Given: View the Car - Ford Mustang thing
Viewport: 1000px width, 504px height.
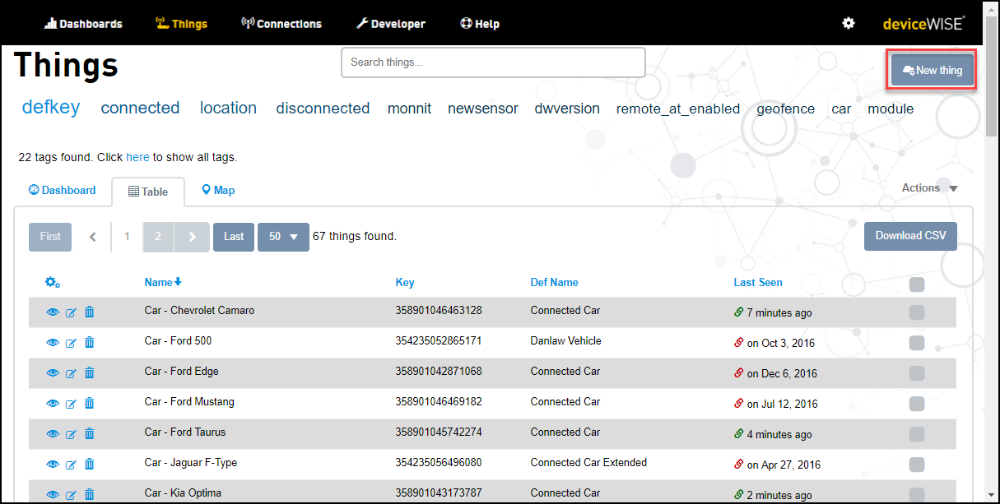Looking at the screenshot, I should pos(53,404).
